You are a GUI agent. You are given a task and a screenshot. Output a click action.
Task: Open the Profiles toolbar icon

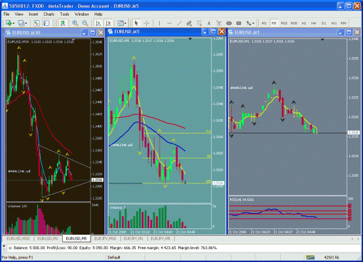[x=21, y=23]
